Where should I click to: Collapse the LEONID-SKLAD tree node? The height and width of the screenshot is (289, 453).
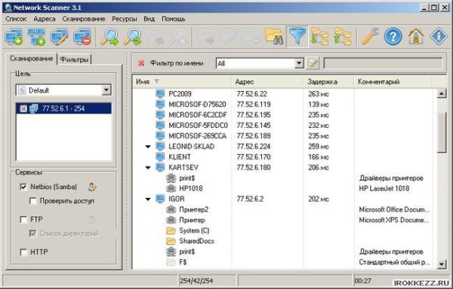pos(148,147)
